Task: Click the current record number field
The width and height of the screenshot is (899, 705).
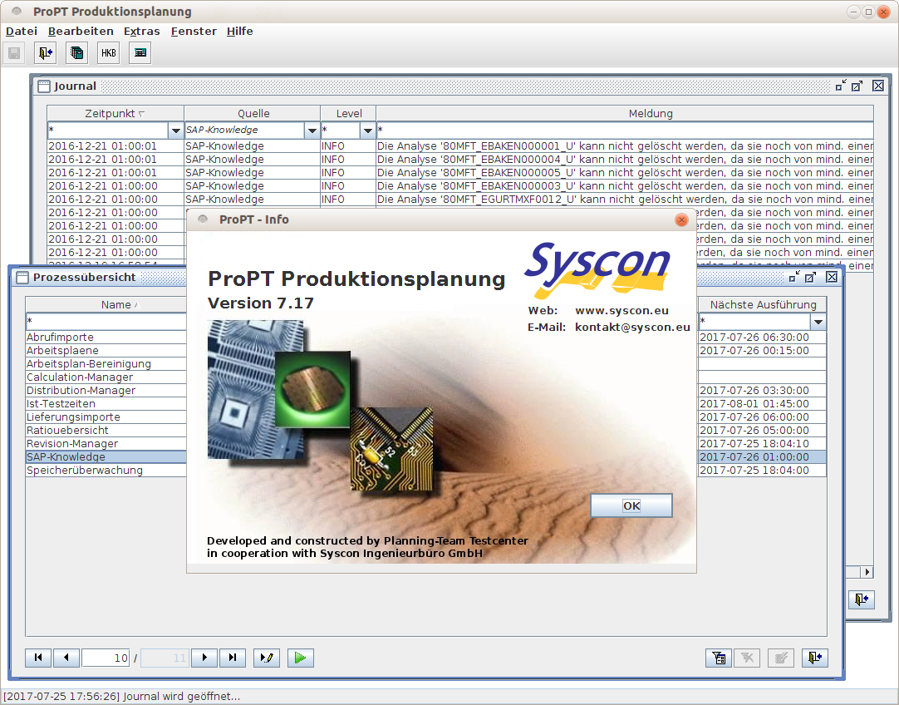Action: pyautogui.click(x=106, y=658)
